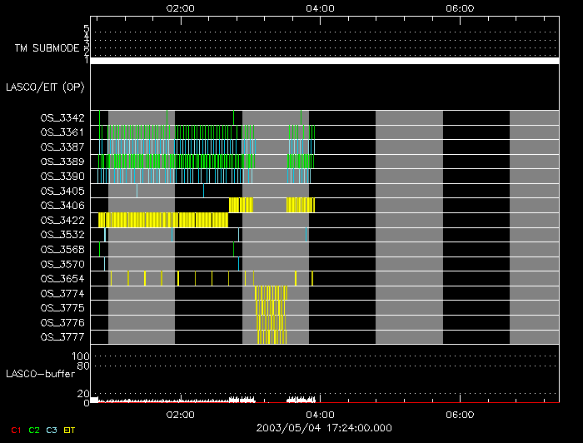Click the OS_3389 row label
The image size is (583, 443).
click(62, 162)
